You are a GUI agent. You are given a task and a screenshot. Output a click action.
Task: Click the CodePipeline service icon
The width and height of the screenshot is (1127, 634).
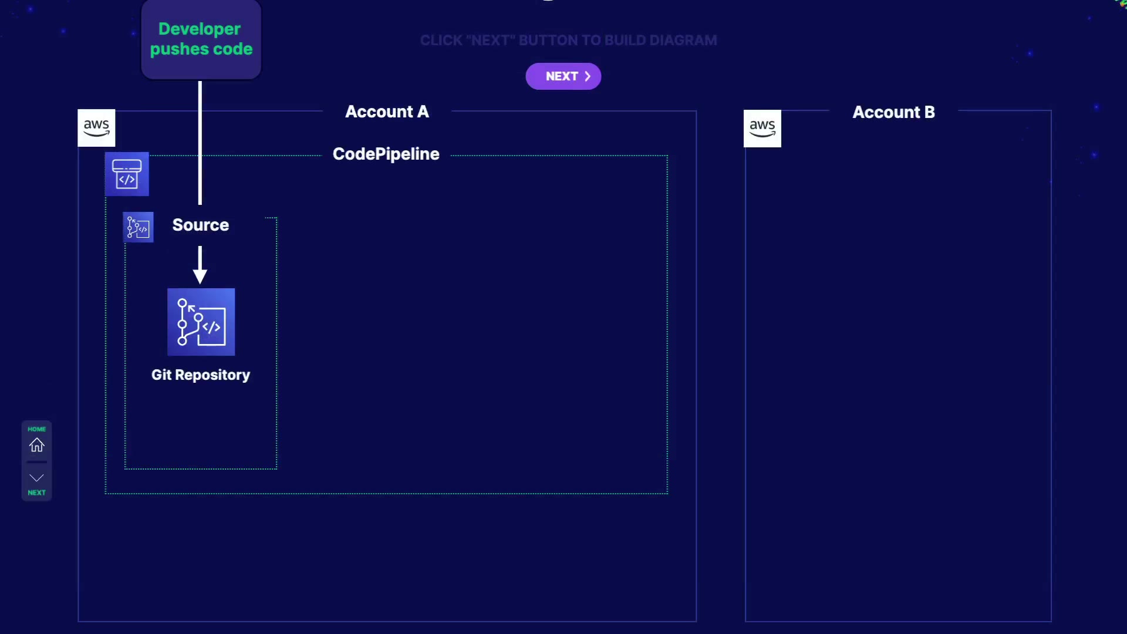(x=127, y=174)
